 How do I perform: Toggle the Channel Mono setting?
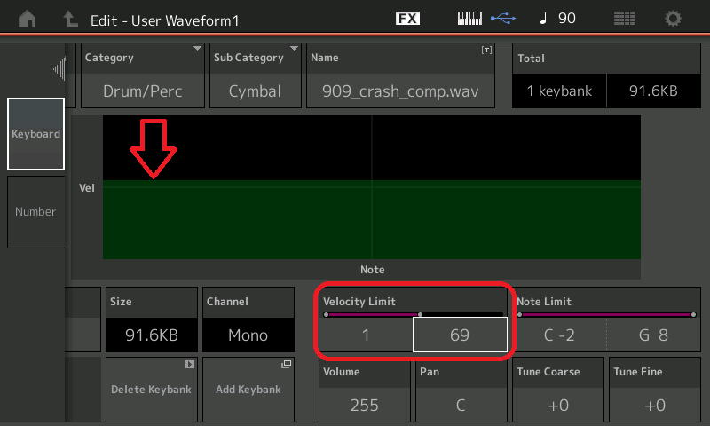pyautogui.click(x=248, y=335)
